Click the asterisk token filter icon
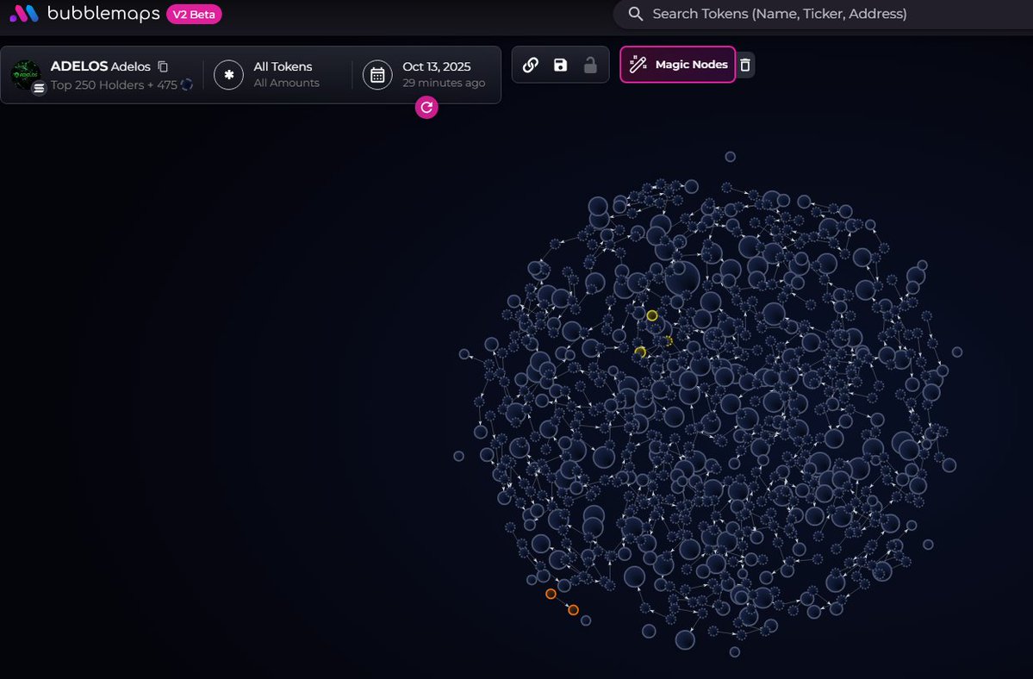 click(229, 75)
